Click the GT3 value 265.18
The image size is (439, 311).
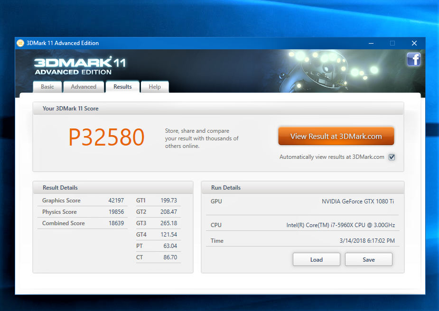pyautogui.click(x=168, y=223)
